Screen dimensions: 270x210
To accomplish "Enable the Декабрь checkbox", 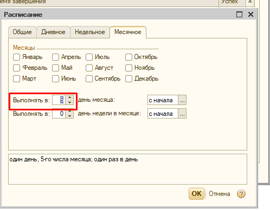I will 128,79.
